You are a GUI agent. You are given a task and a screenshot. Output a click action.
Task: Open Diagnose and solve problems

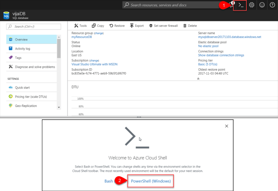tap(32, 67)
